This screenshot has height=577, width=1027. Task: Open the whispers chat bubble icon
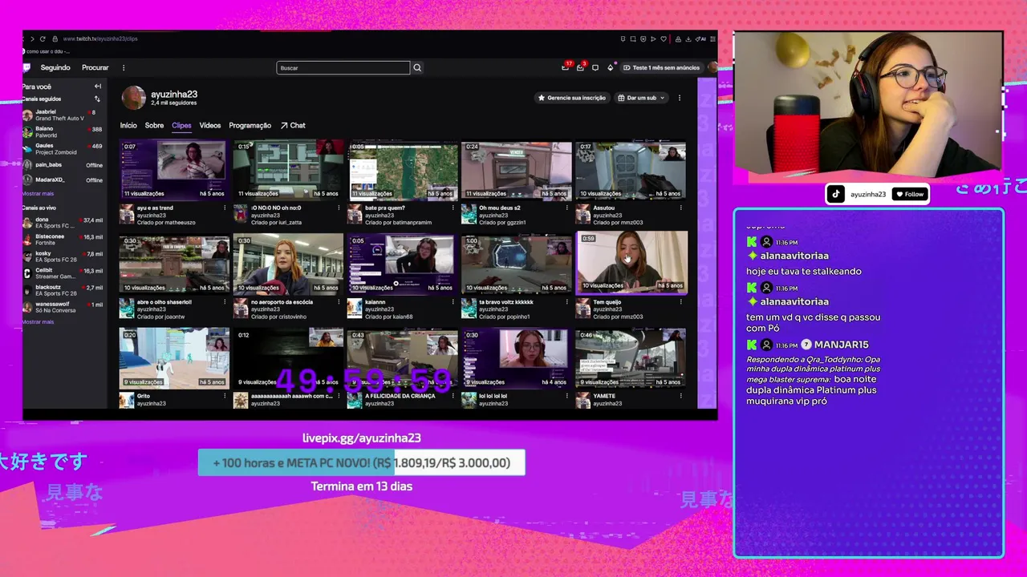pos(595,68)
